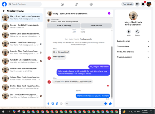Click the Facebook logo icon
Viewport: 155px width, 114px height.
(4, 4)
